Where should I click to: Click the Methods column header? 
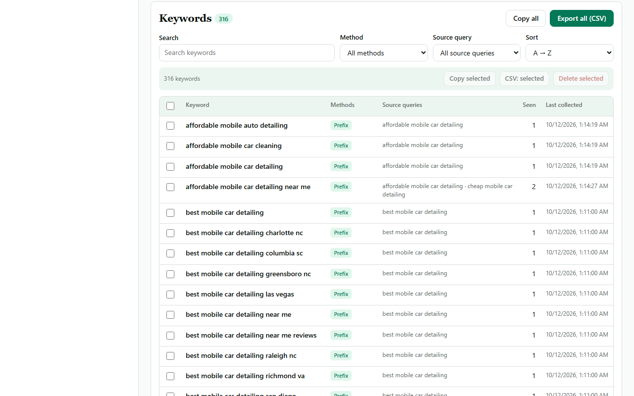point(342,105)
